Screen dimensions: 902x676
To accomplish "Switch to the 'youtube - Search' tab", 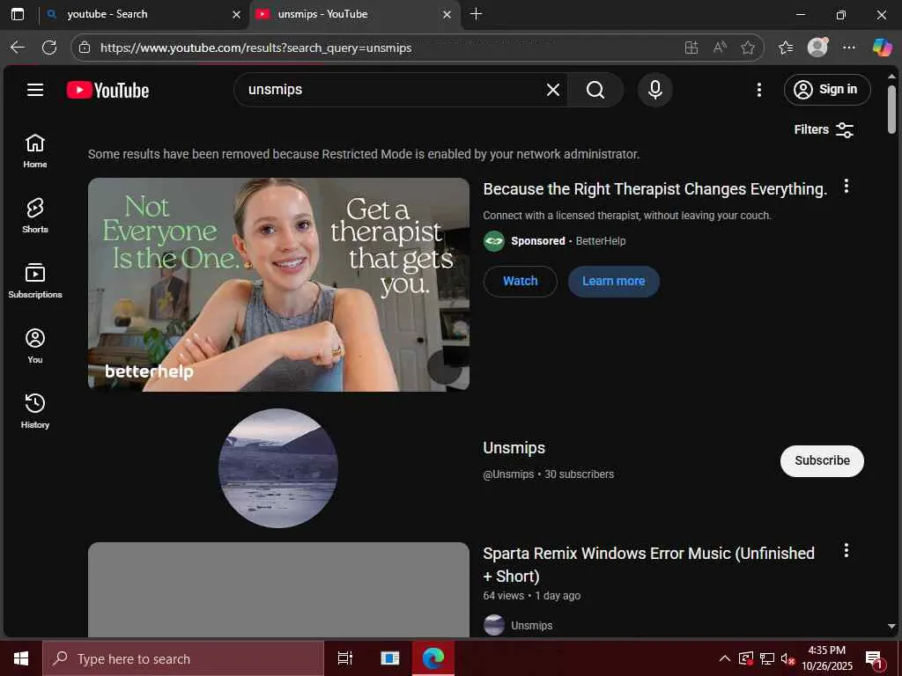I will [x=143, y=14].
